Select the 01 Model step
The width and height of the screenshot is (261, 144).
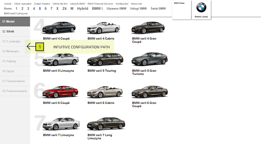15,21
